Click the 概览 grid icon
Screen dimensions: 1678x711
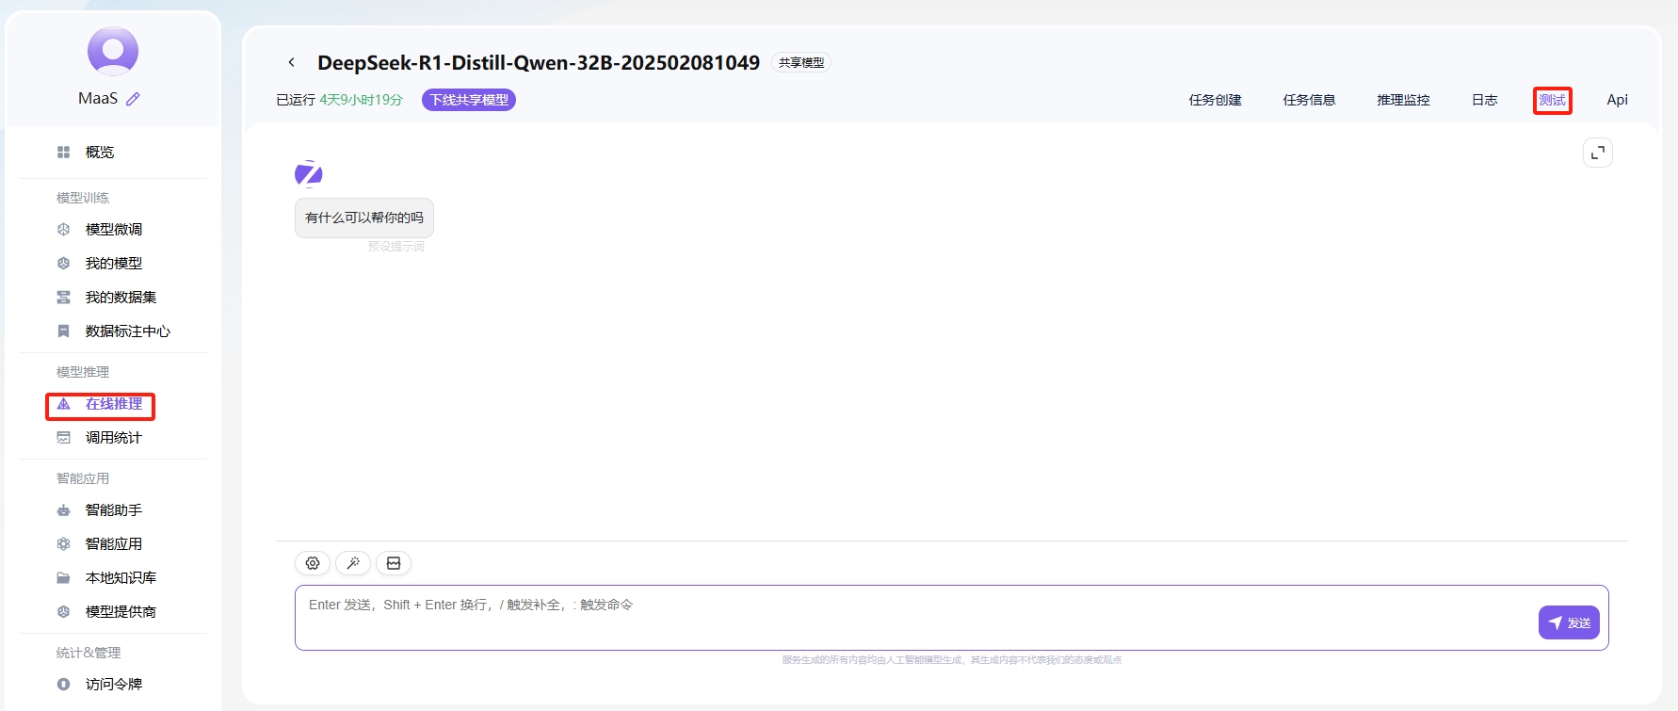coord(63,152)
